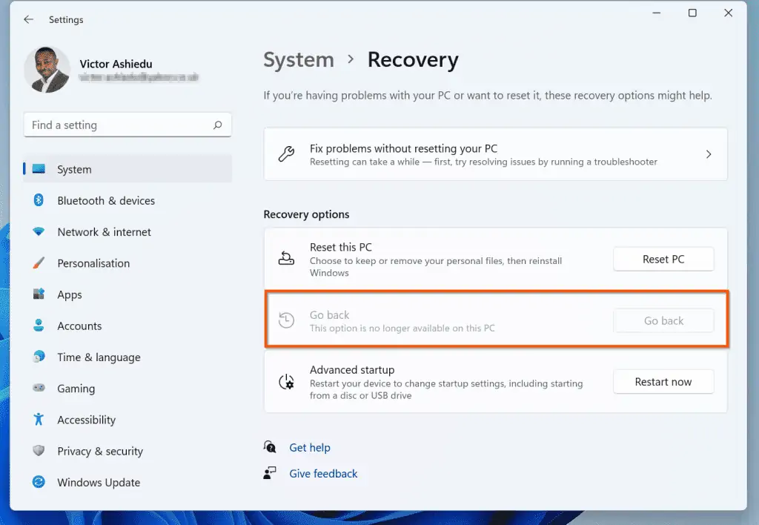Click the Accessibility figure icon

(39, 420)
